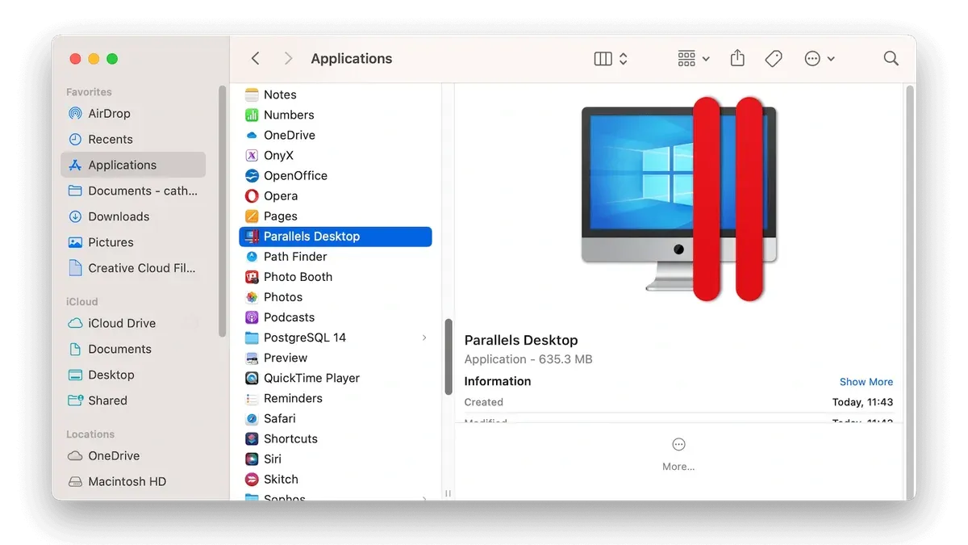Click the Safari compass icon

[252, 418]
